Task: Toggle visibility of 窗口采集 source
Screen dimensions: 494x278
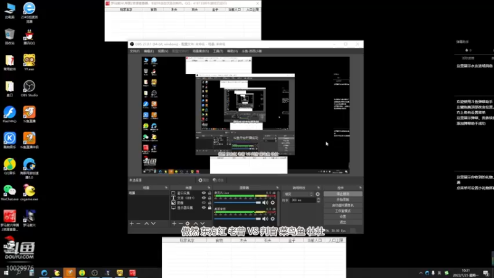Action: pos(204,193)
